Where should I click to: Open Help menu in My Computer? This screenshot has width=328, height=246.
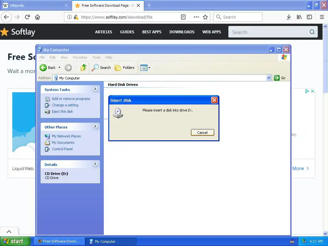point(109,57)
